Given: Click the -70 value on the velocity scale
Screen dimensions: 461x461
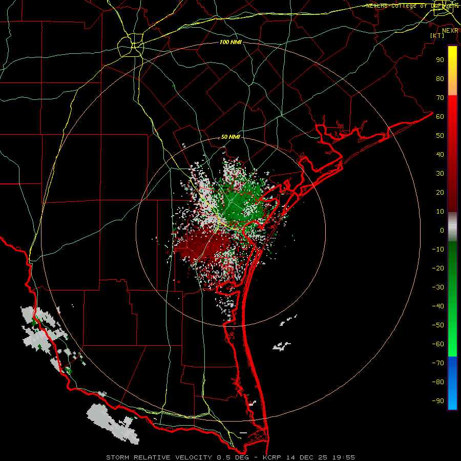Looking at the screenshot, I should coord(438,363).
